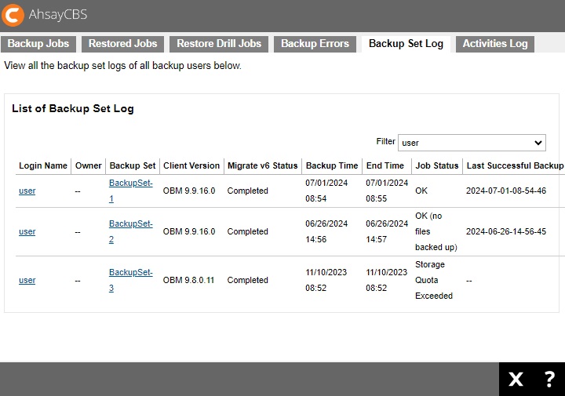Viewport: 565px width, 396px height.
Task: Select the OK (no files backed up) status
Action: [436, 231]
